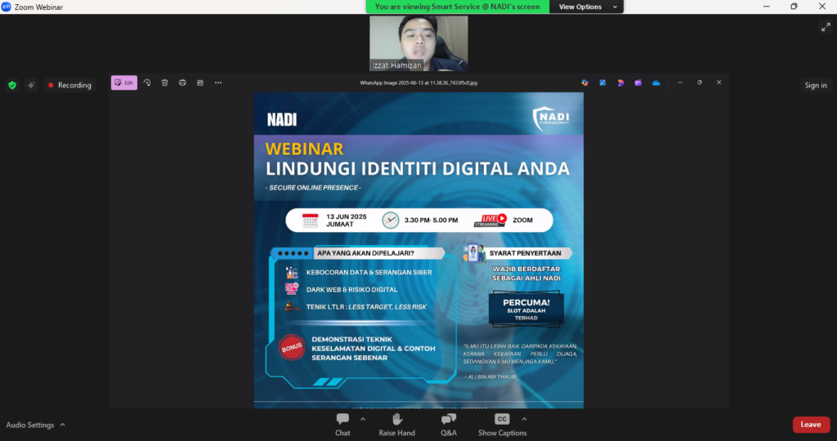Image resolution: width=837 pixels, height=441 pixels.
Task: Click the '3.30 PM - 5.00 PM' time text
Action: click(x=431, y=220)
